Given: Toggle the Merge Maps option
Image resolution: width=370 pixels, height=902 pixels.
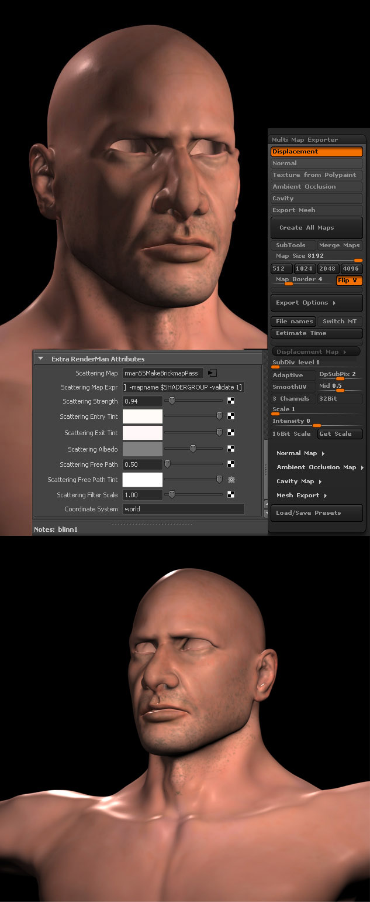Looking at the screenshot, I should coord(340,245).
